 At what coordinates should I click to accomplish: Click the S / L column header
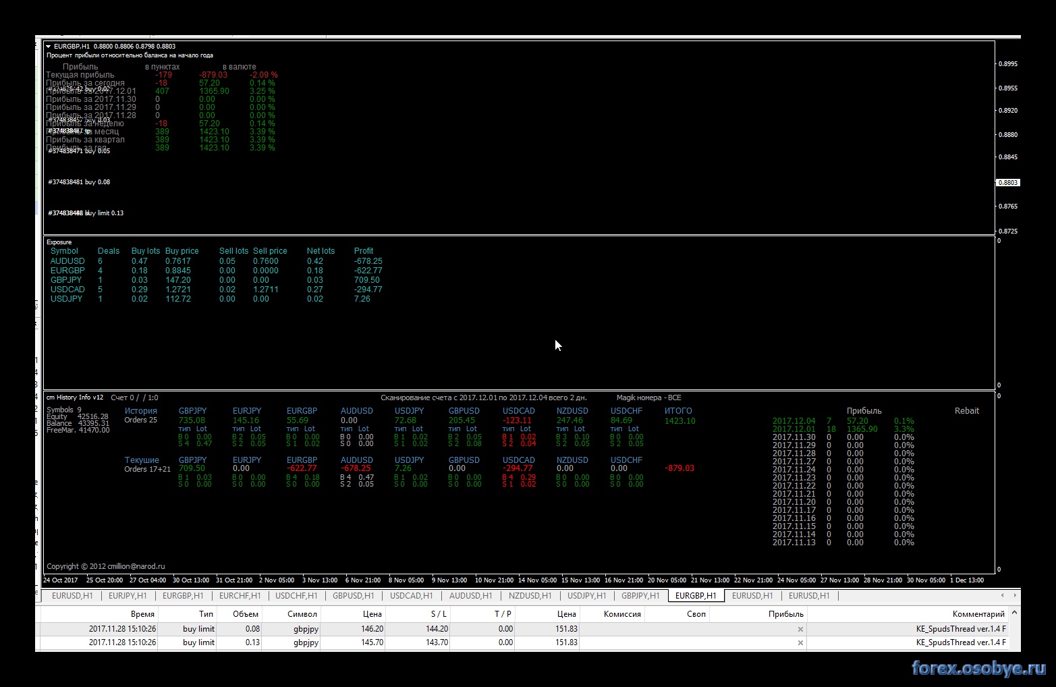418,614
